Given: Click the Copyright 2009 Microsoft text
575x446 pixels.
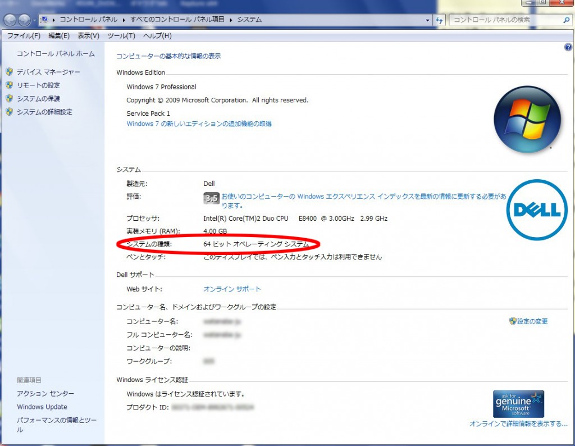Looking at the screenshot, I should coord(217,100).
